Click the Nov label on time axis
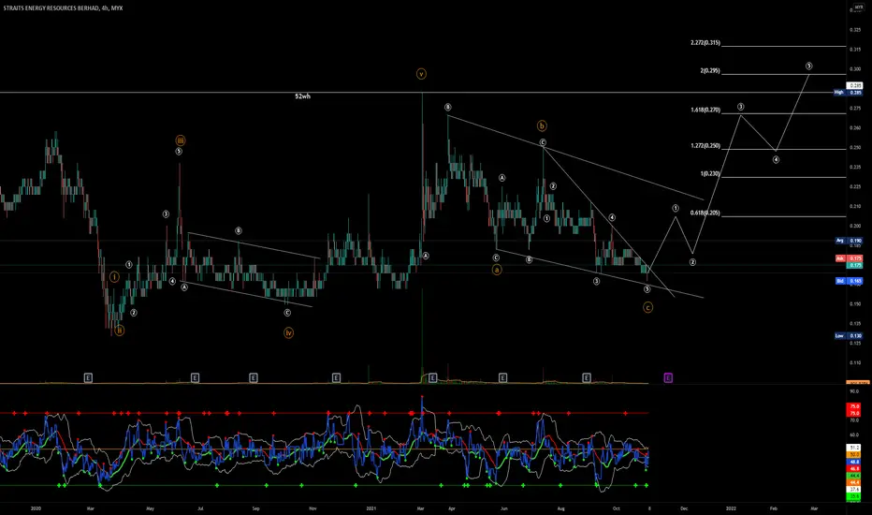This screenshot has width=872, height=515. tap(313, 508)
